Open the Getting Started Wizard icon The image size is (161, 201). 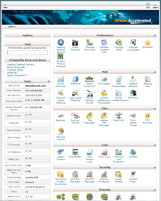pyautogui.click(x=61, y=43)
